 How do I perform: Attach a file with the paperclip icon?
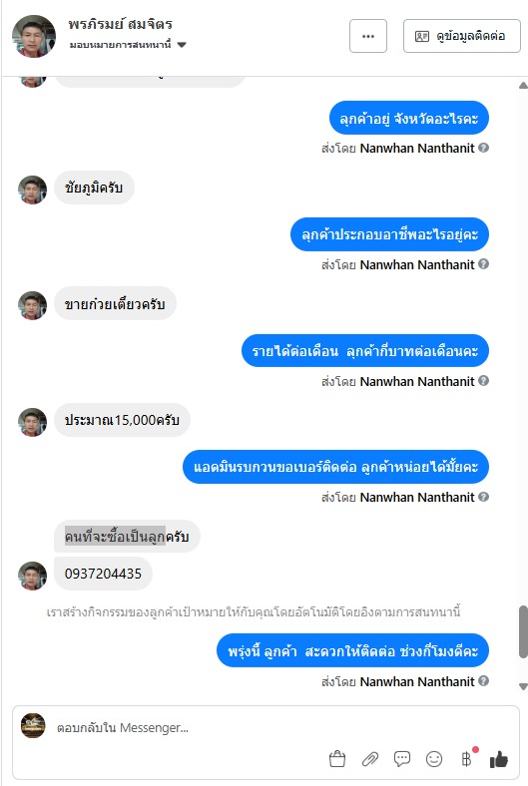point(370,759)
